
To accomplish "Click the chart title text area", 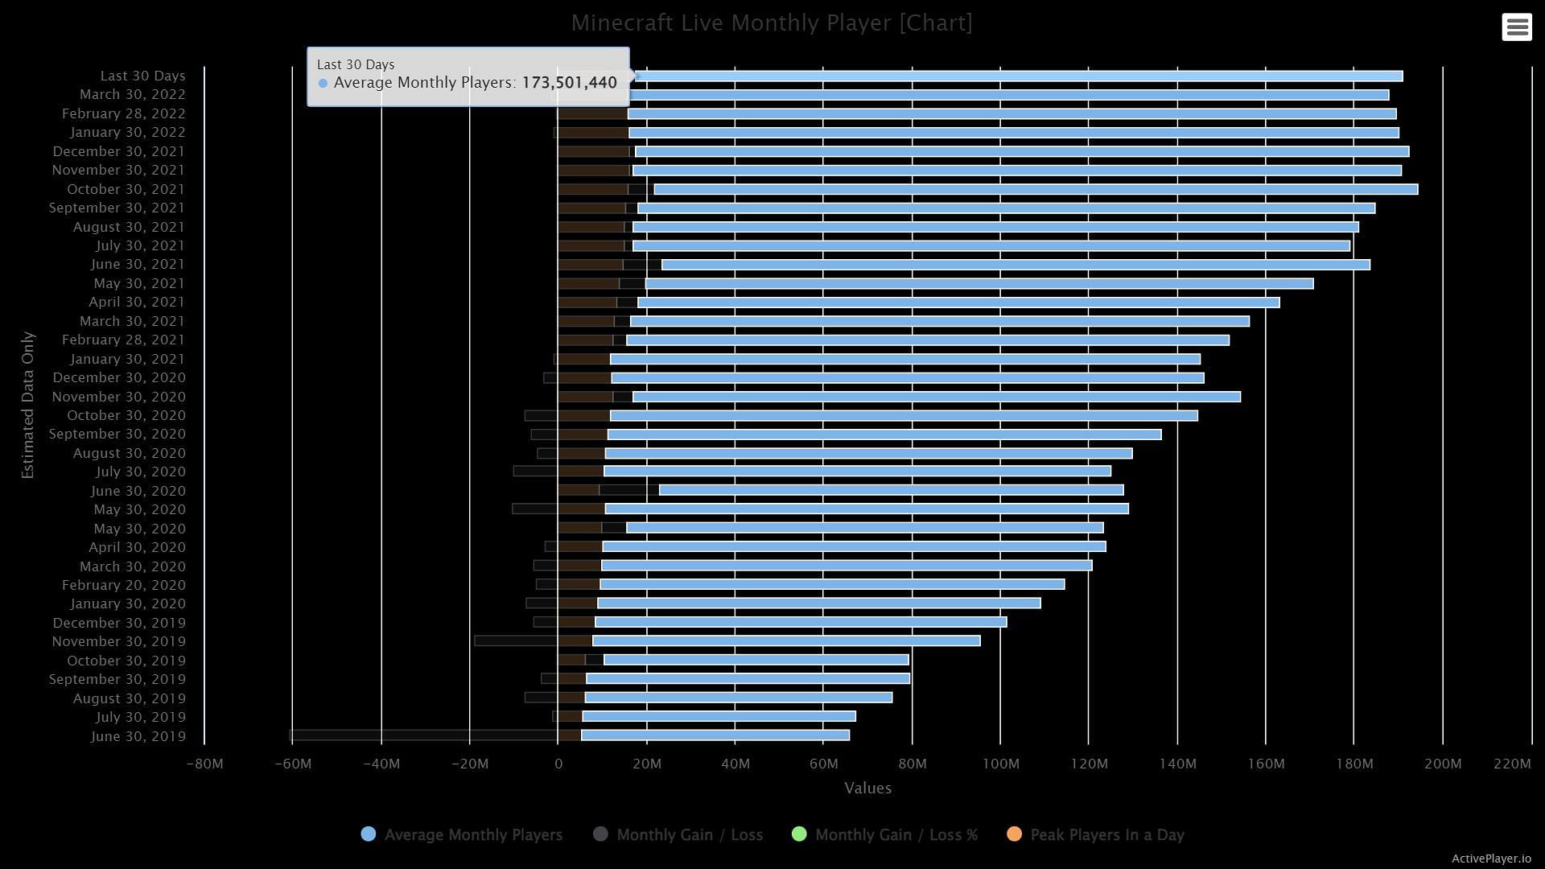I will pos(772,21).
